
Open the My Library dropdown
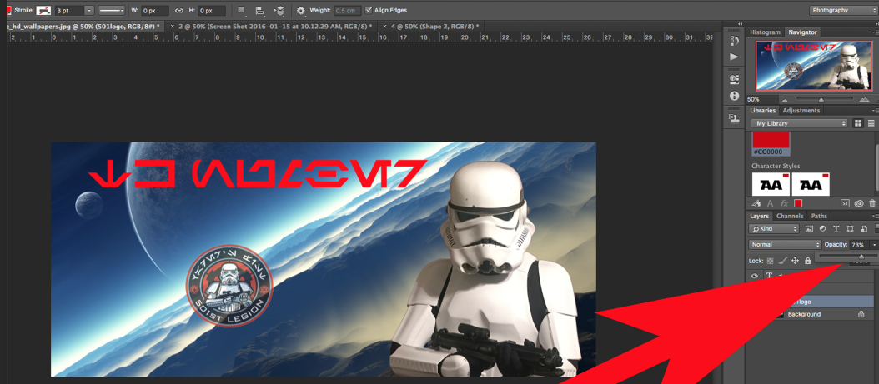(799, 123)
